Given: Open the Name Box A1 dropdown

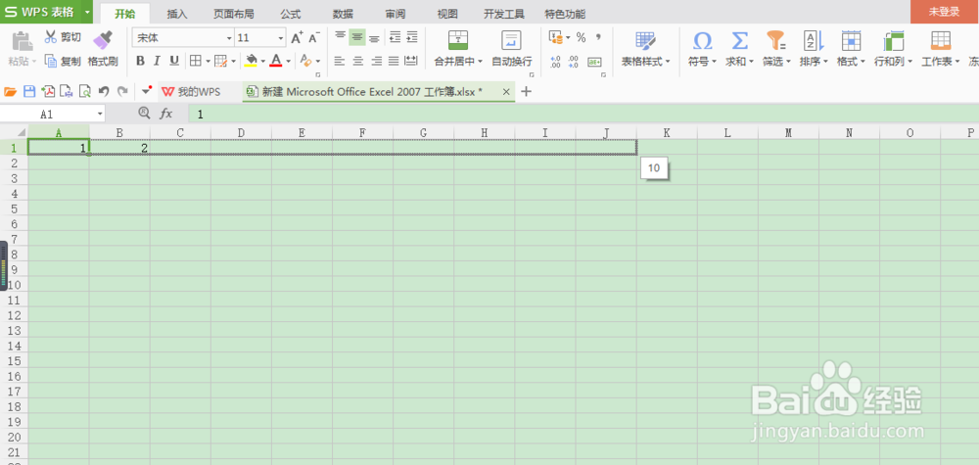Looking at the screenshot, I should click(x=100, y=114).
